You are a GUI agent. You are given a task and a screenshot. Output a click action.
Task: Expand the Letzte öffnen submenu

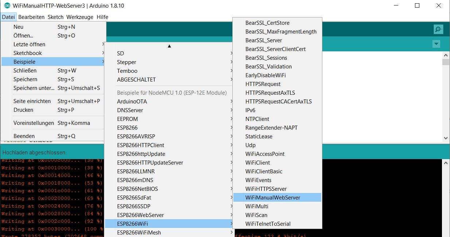pos(29,44)
